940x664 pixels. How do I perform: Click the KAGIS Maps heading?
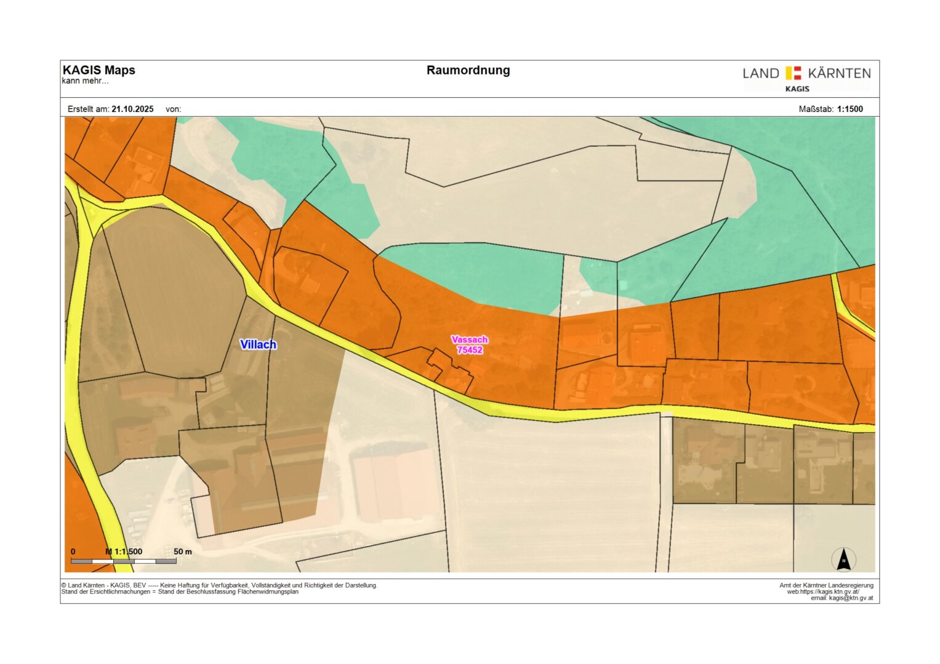click(99, 70)
